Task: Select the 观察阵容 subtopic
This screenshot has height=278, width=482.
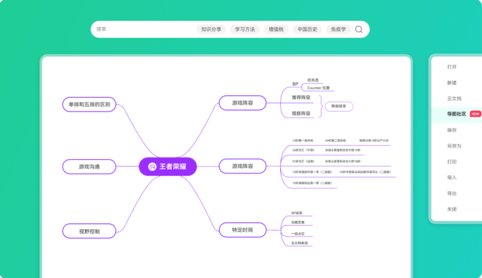Action: point(301,113)
